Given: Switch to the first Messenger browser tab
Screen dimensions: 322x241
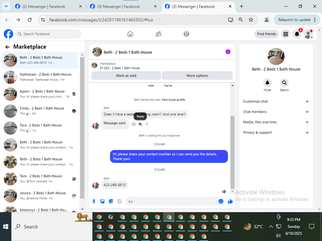Looking at the screenshot, I should (48, 6).
